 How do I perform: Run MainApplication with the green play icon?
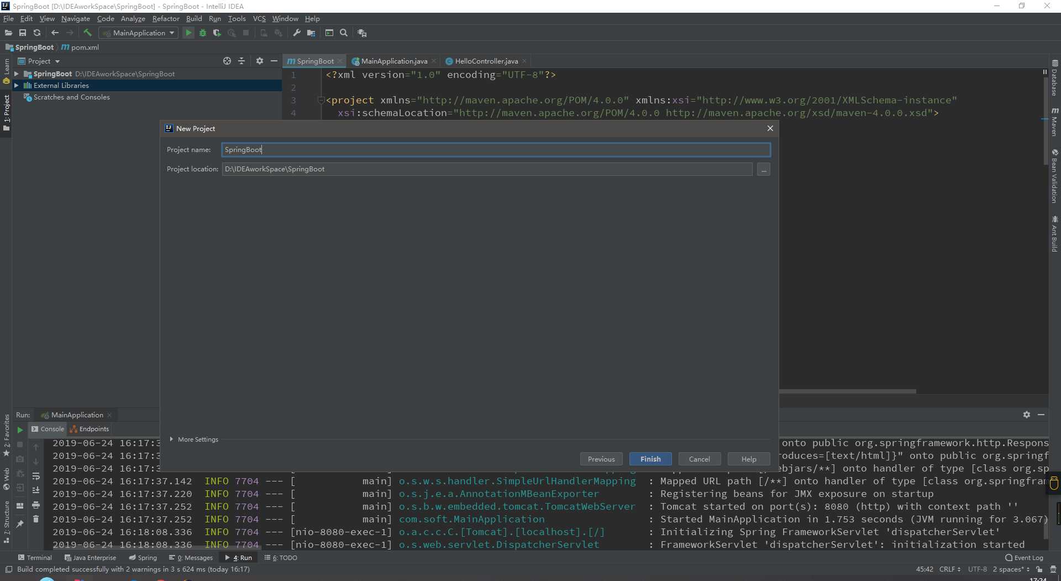point(188,33)
